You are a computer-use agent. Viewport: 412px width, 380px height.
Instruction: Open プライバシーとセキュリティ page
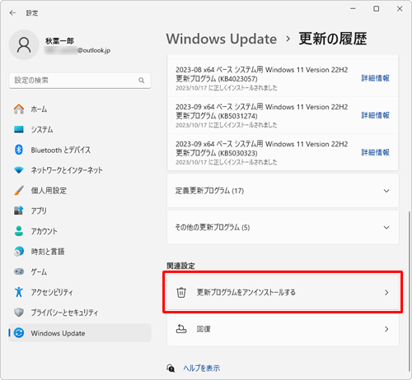point(80,312)
